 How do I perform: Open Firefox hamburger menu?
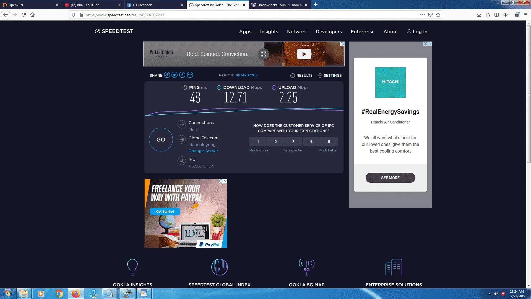(x=526, y=15)
